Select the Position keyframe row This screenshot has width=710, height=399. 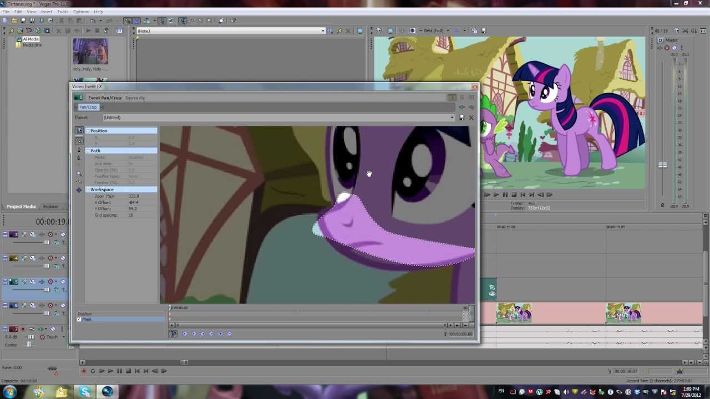click(x=121, y=314)
